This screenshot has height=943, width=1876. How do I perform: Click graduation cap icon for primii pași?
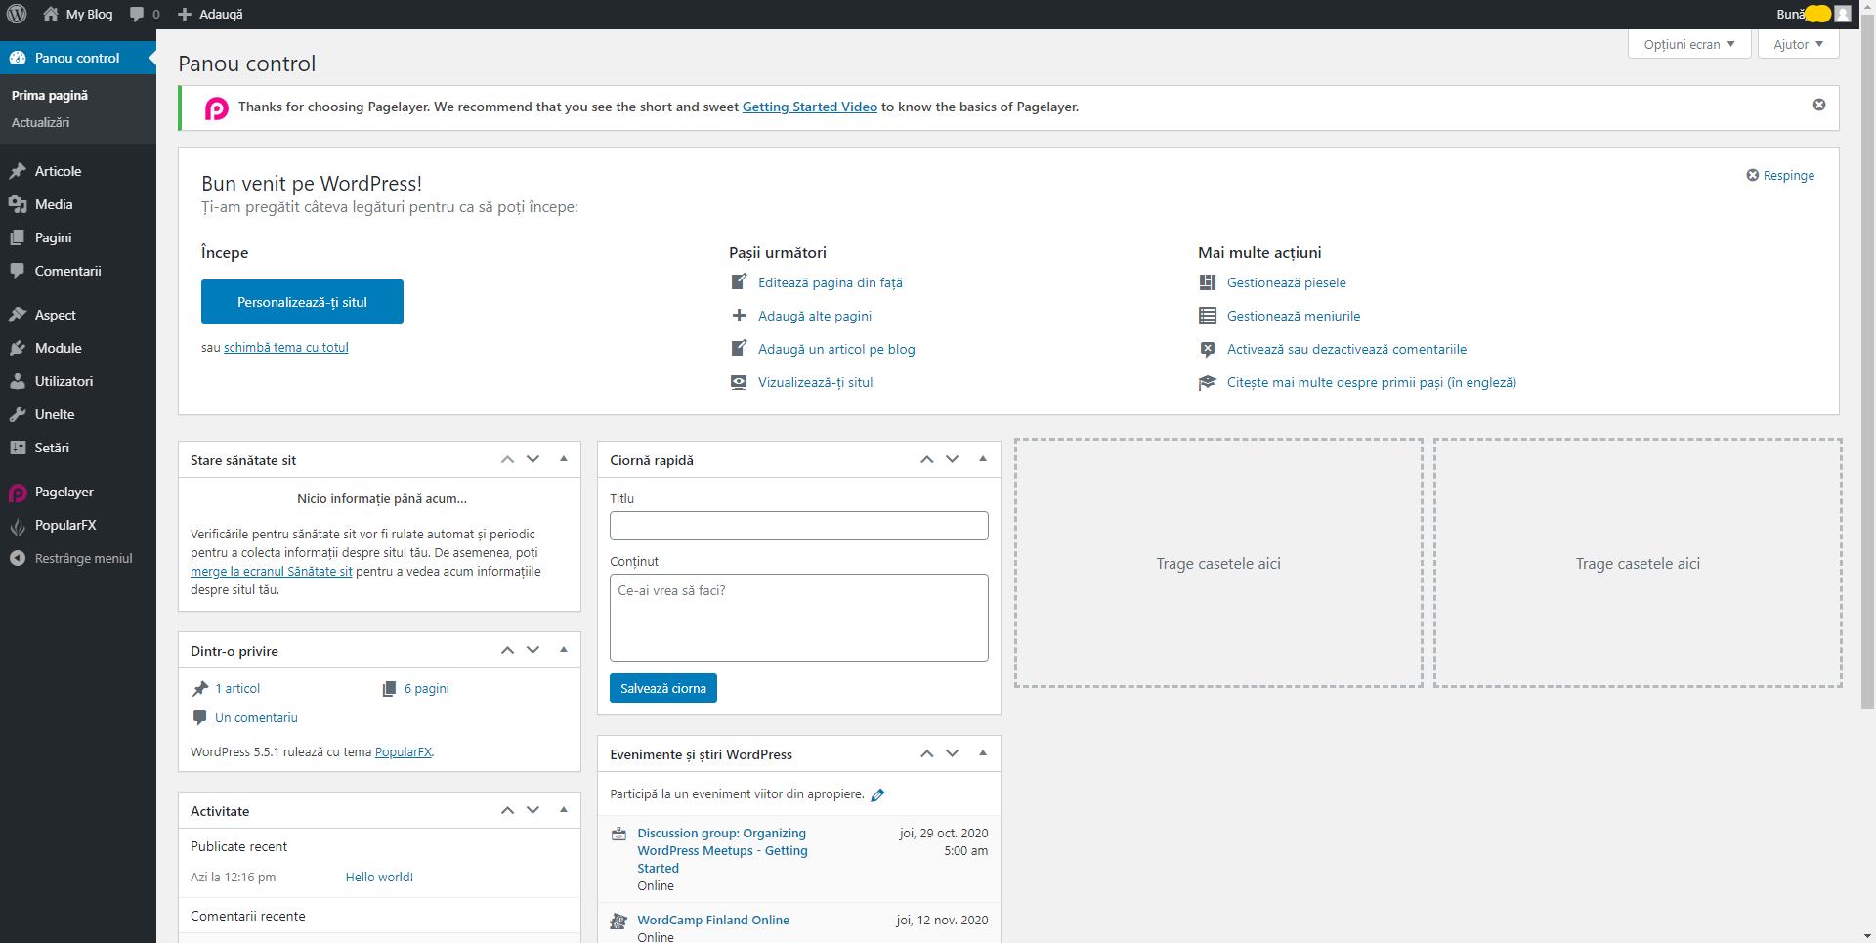[1208, 382]
